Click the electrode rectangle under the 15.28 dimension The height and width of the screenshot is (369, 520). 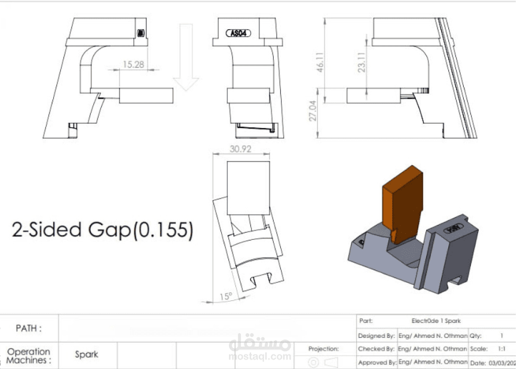(x=146, y=96)
